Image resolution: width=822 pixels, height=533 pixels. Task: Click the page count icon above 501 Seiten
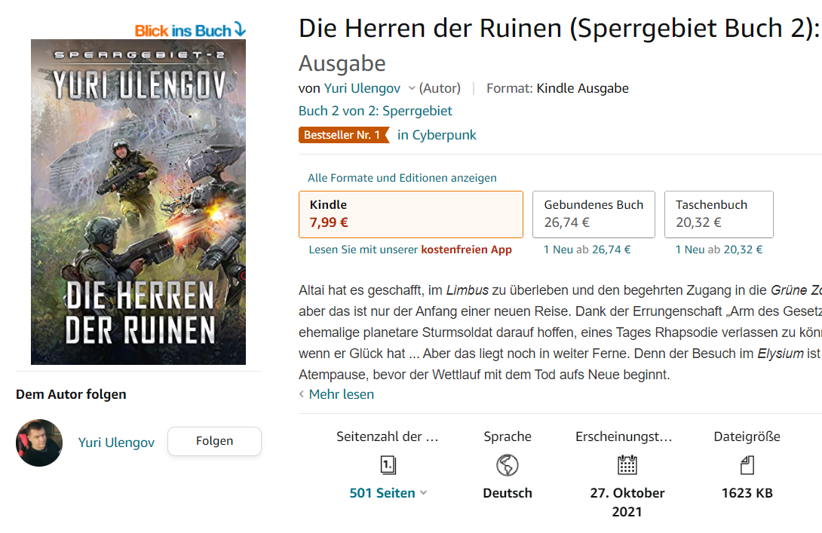pos(388,465)
